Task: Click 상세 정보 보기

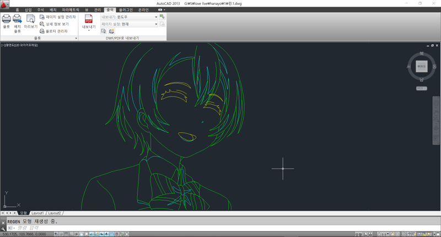Action: pyautogui.click(x=54, y=24)
